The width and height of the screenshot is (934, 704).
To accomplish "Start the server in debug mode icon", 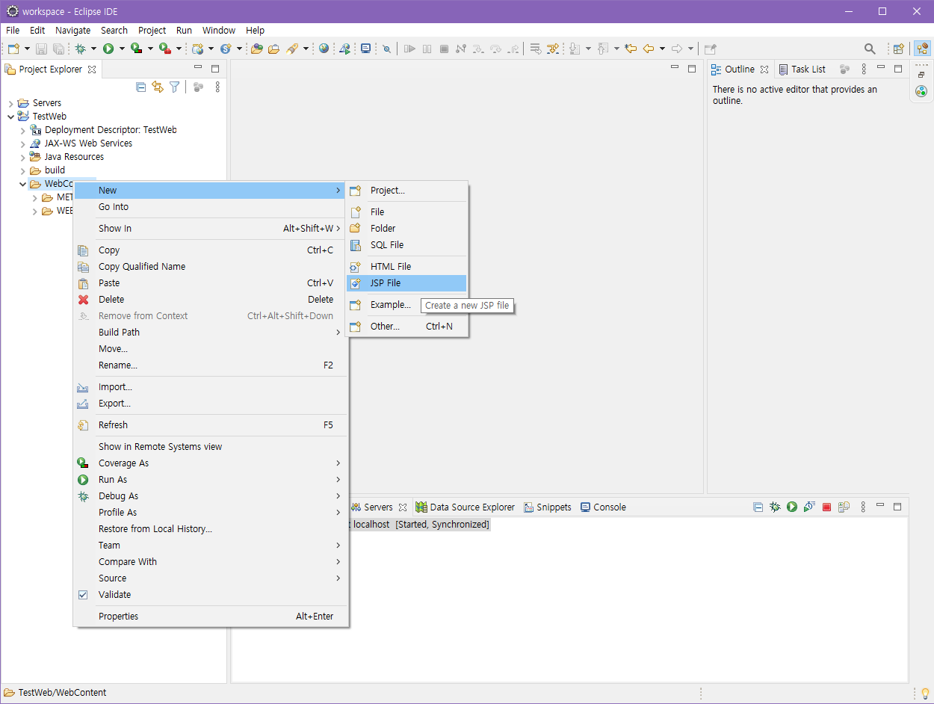I will pos(775,507).
